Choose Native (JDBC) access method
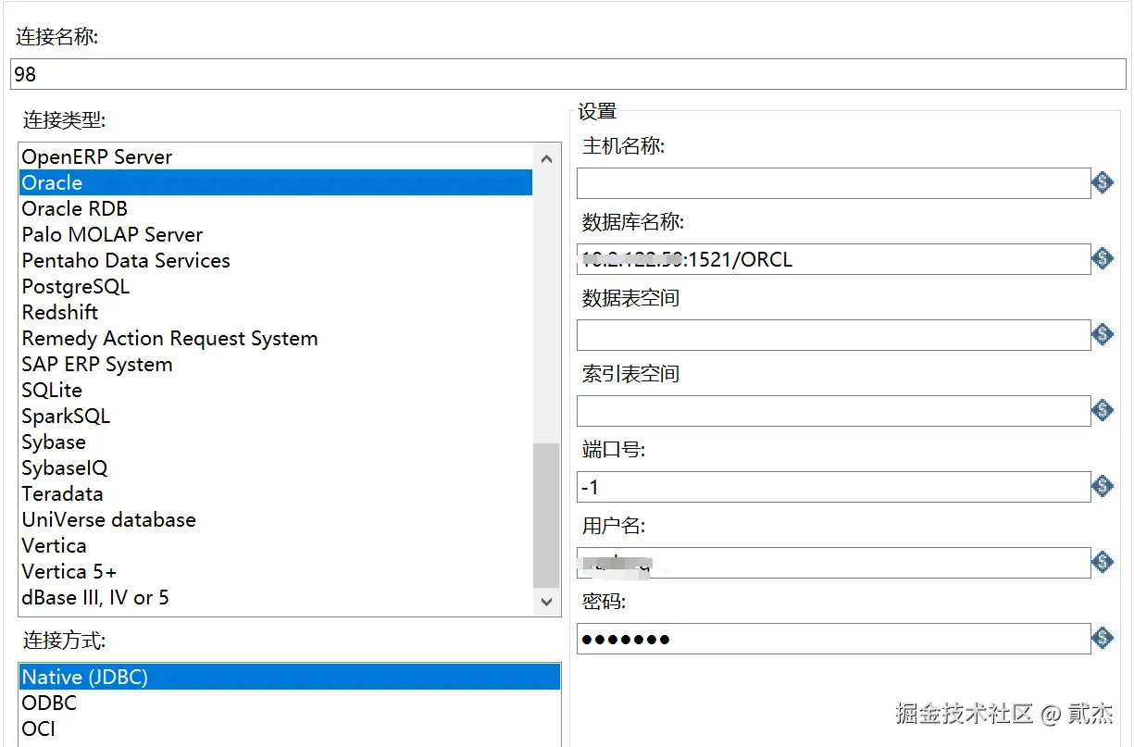This screenshot has width=1134, height=747. [x=290, y=678]
